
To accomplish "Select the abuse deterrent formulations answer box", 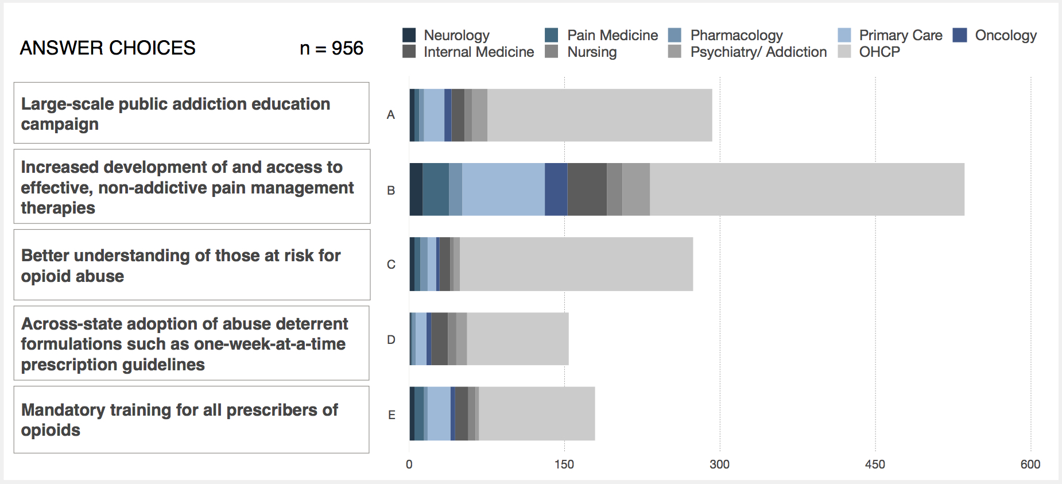I will coord(191,343).
